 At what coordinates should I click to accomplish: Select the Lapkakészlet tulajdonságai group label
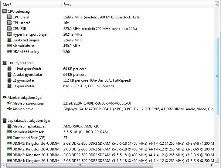pyautogui.click(x=29, y=121)
